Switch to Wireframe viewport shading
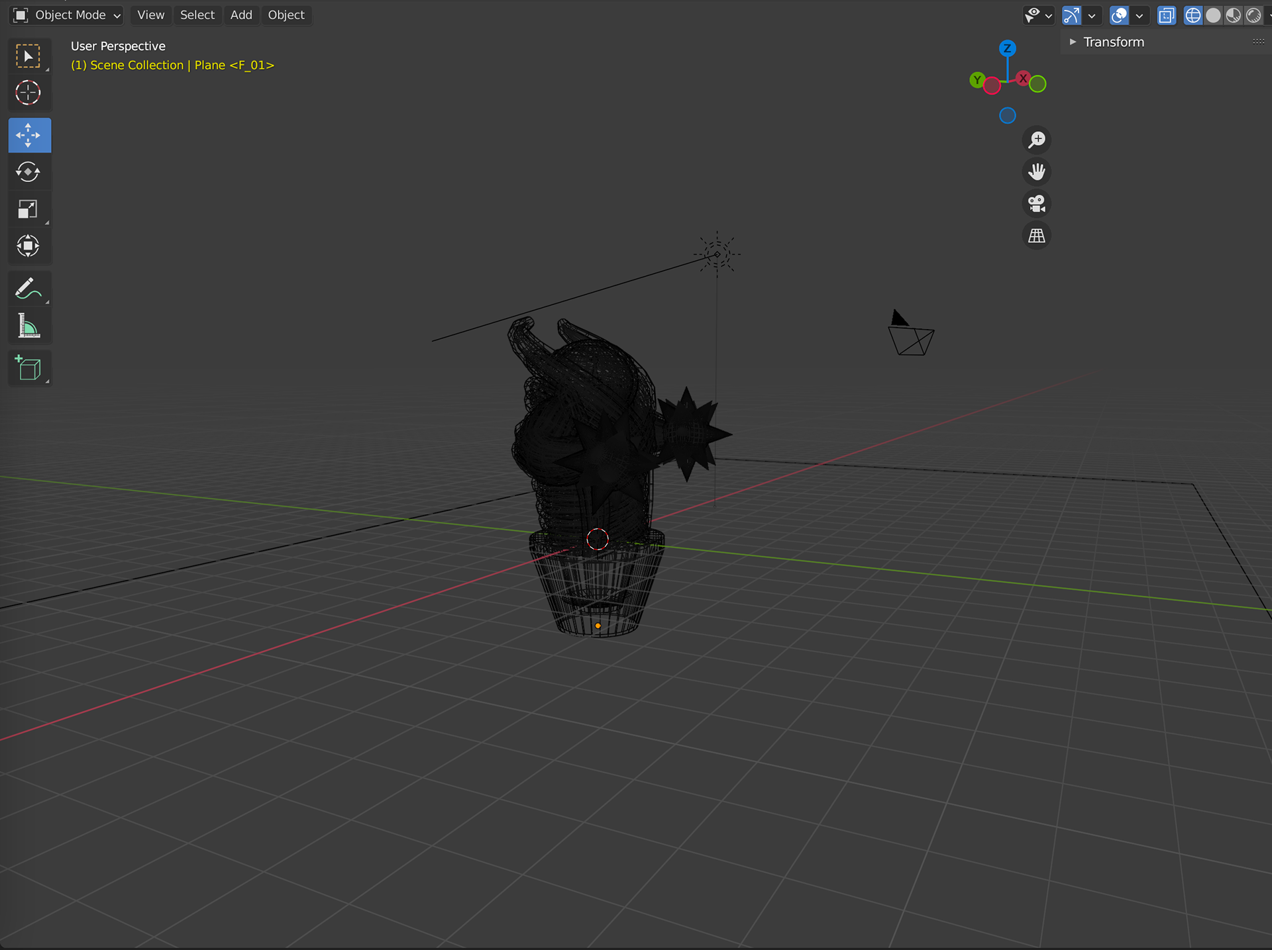This screenshot has height=950, width=1272. pos(1192,15)
